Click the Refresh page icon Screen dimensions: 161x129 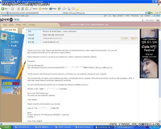[23, 9]
